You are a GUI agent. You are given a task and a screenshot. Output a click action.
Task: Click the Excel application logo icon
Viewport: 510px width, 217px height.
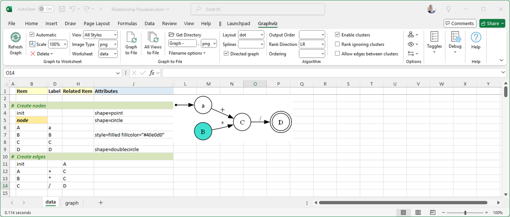point(9,9)
